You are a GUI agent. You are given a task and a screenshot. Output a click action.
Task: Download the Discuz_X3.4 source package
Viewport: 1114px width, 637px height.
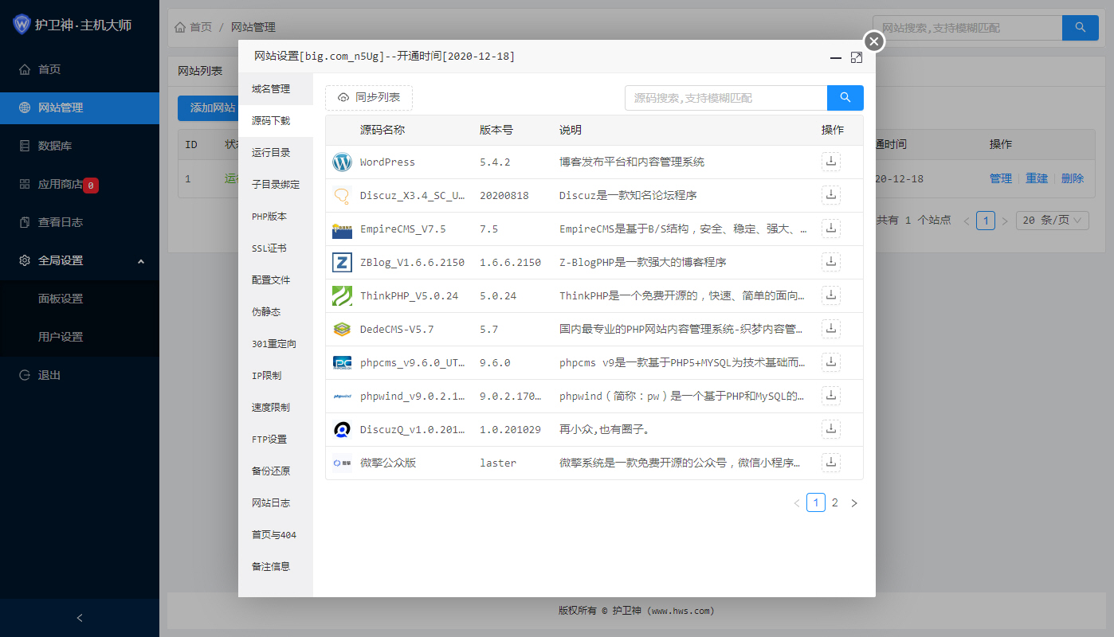pyautogui.click(x=831, y=195)
